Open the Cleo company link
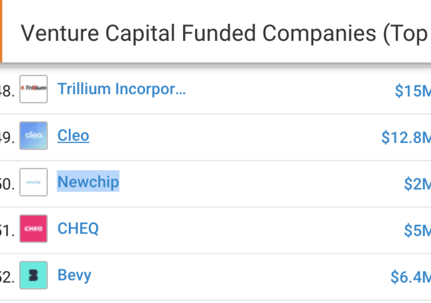 (73, 136)
